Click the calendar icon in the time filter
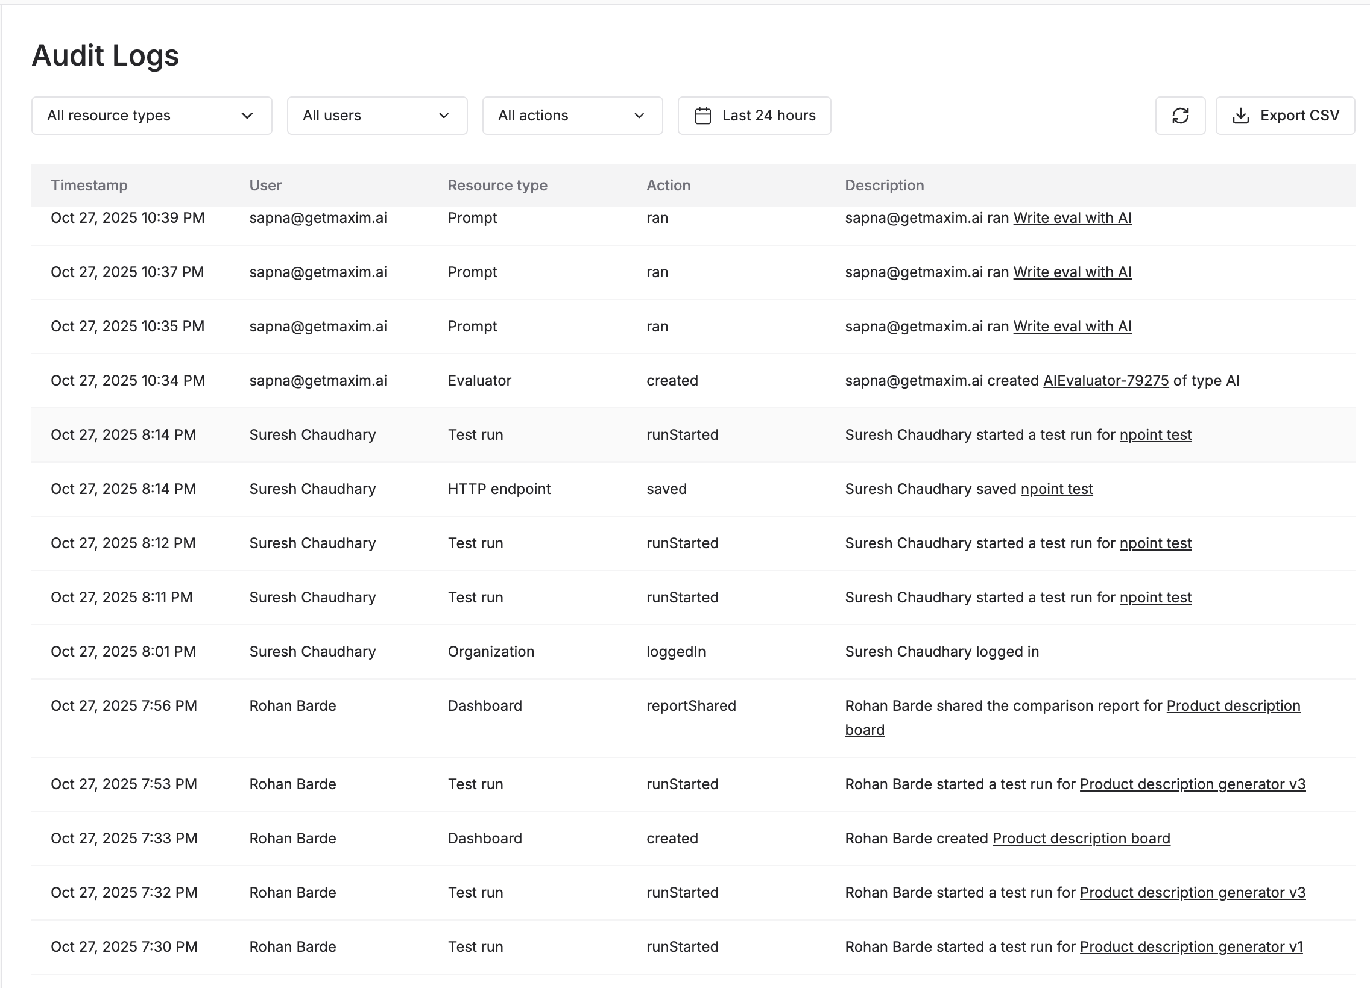The width and height of the screenshot is (1370, 988). pos(703,115)
